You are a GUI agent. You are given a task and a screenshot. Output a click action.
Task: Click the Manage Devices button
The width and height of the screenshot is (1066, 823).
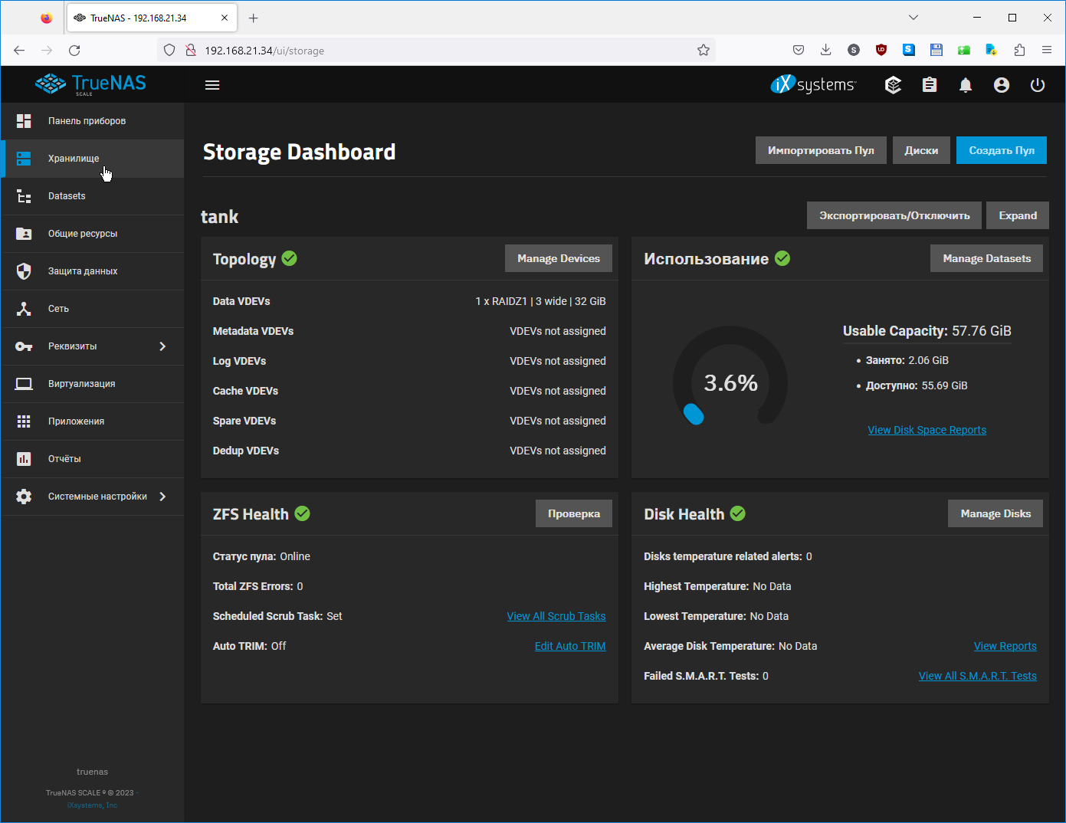558,258
